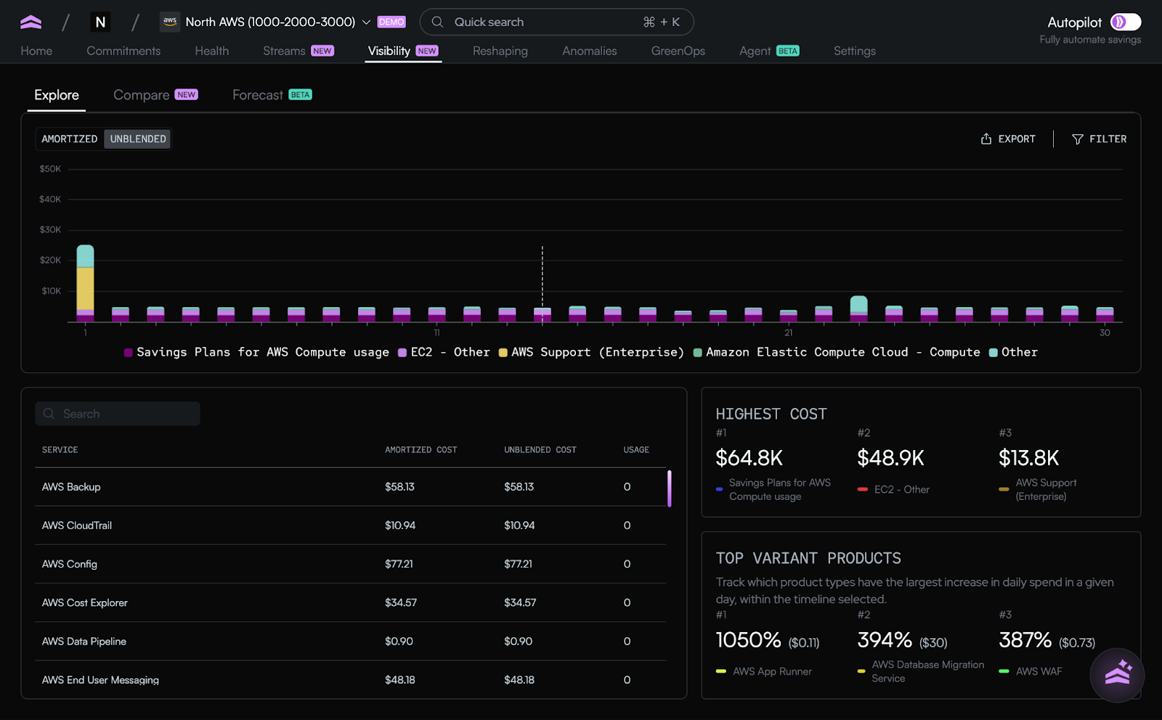Open the Commitments page

pos(123,51)
